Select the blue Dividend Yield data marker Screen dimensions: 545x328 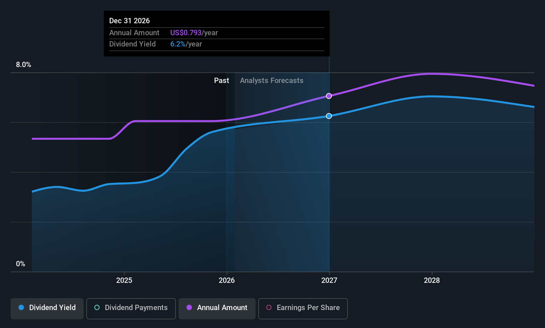point(329,116)
